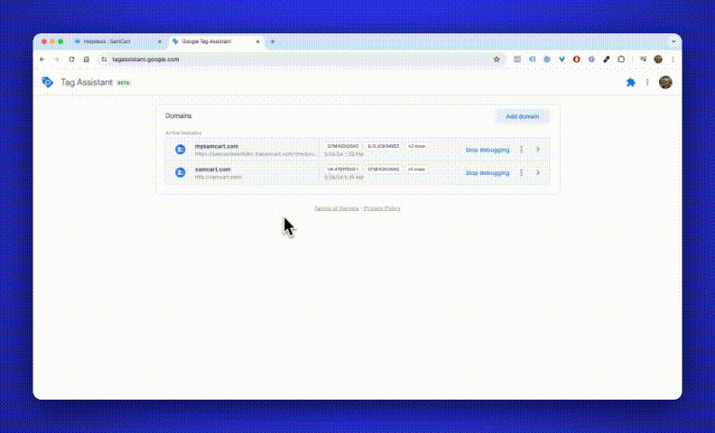
Task: Open more options for mysamcart.com row
Action: [x=521, y=150]
